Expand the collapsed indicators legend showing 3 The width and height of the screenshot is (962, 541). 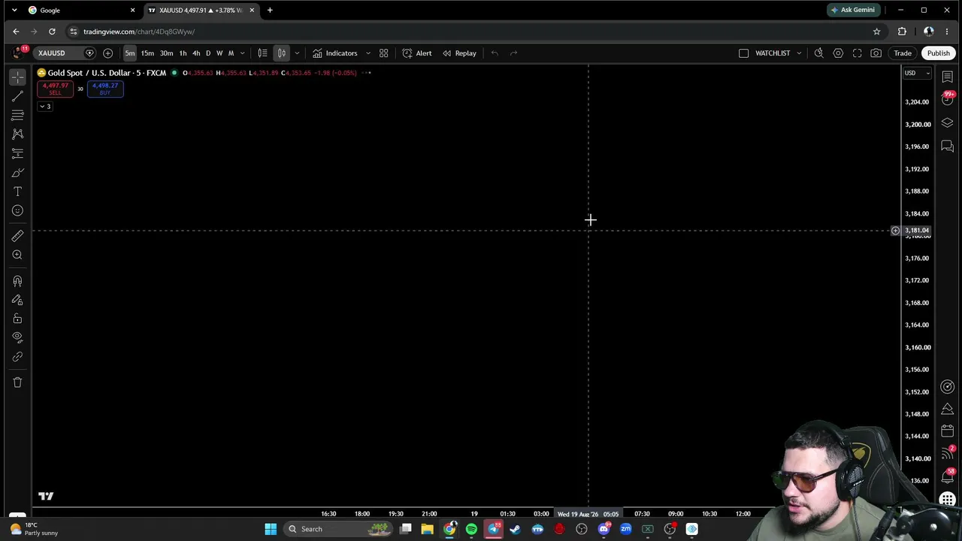tap(45, 107)
